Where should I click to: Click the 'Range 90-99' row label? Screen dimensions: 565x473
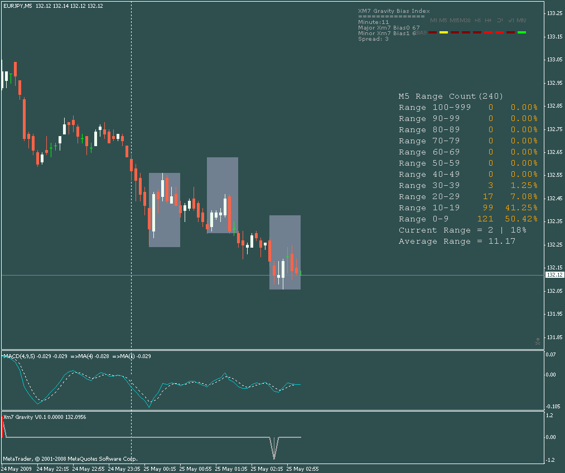click(x=429, y=118)
